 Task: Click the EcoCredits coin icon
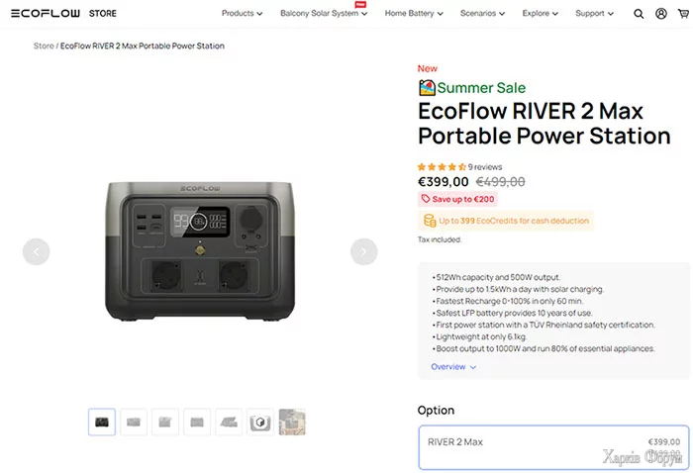pyautogui.click(x=429, y=222)
